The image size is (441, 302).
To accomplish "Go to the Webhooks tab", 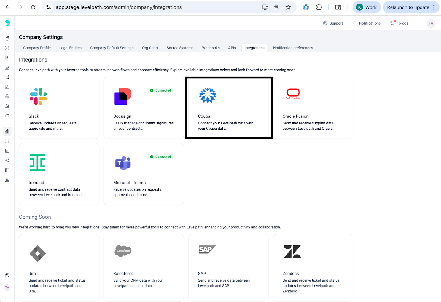I will pos(211,48).
